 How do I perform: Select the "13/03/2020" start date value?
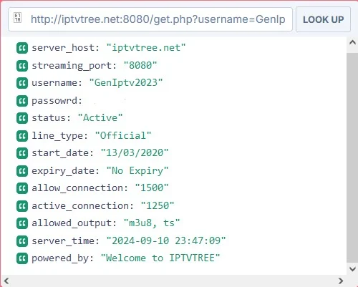pyautogui.click(x=135, y=152)
